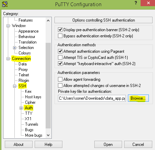Click the question mark help icon
This screenshot has height=150, width=155.
coord(136,3)
